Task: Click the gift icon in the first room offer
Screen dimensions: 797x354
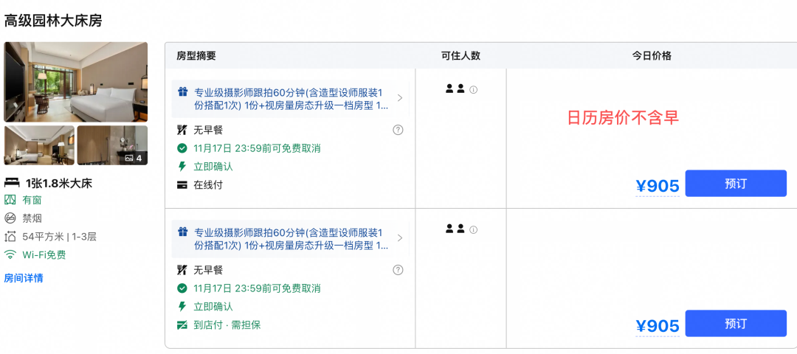Action: tap(183, 92)
